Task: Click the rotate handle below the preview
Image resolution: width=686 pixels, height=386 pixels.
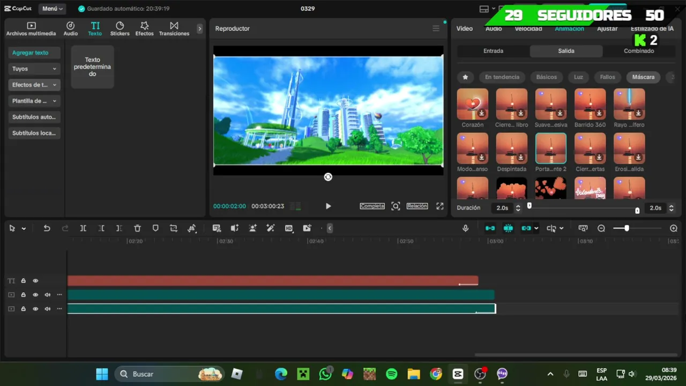Action: 328,177
